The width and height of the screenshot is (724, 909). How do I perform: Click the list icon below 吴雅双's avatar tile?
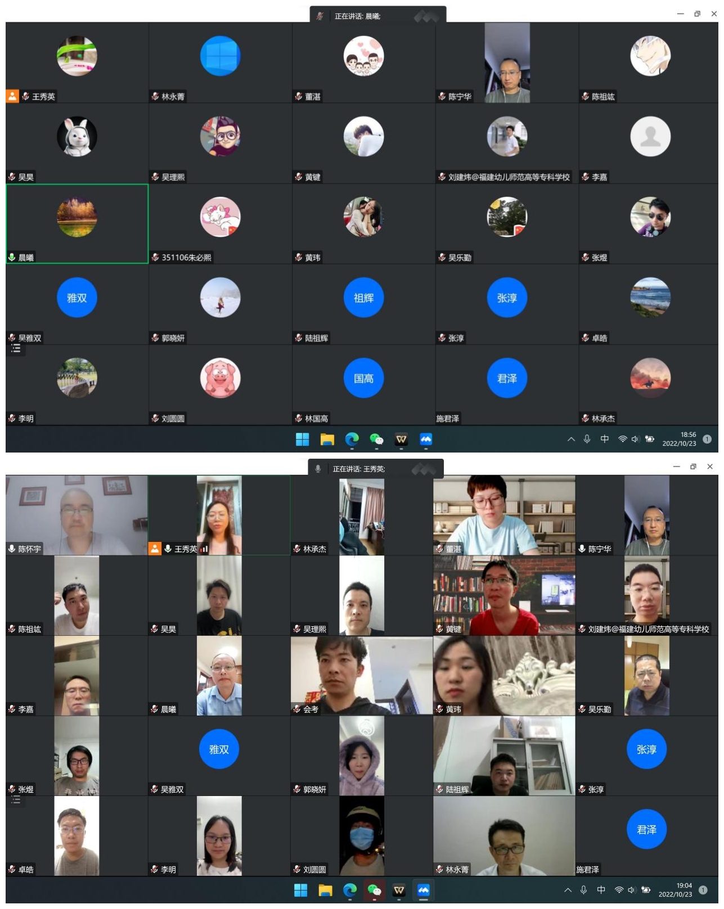pos(16,349)
